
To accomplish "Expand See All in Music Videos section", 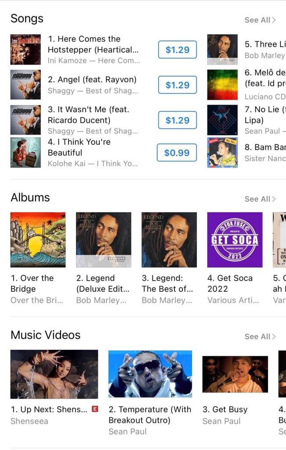I will click(x=260, y=337).
